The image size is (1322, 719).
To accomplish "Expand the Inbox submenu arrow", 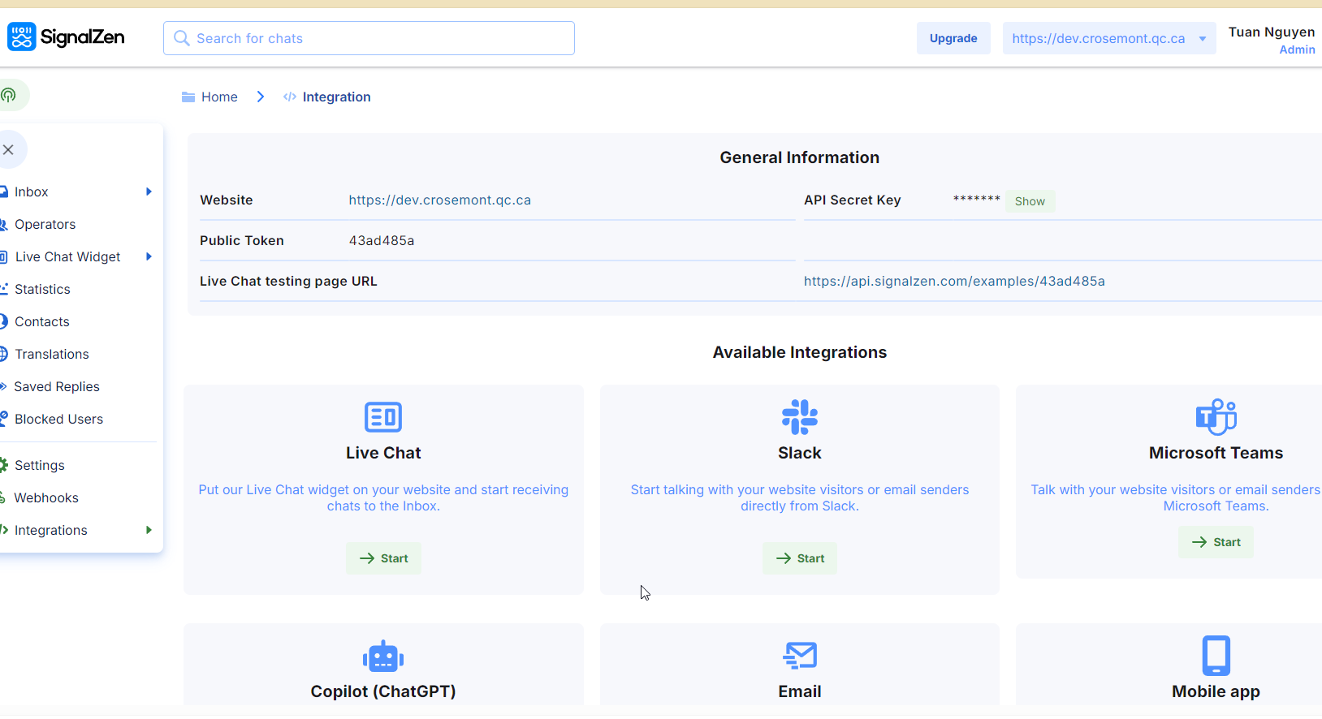I will [x=149, y=192].
